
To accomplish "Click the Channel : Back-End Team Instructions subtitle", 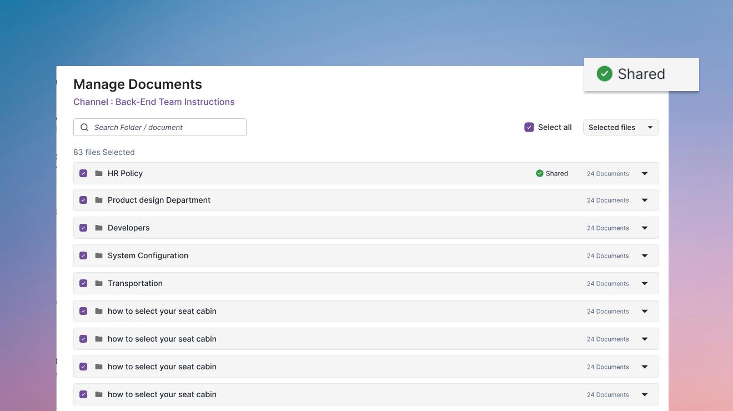I will coord(154,102).
